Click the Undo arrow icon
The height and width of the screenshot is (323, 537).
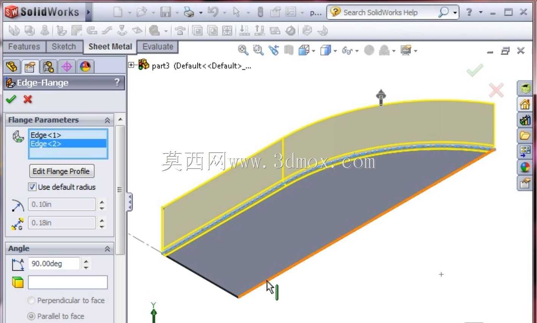[213, 12]
